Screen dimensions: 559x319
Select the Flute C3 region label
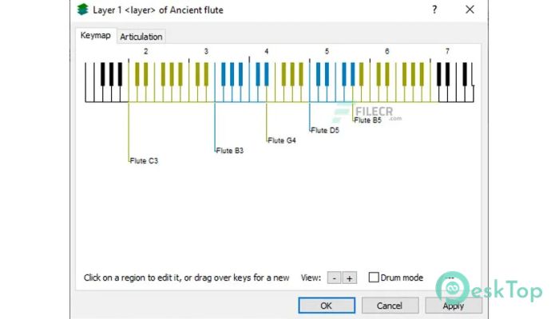[144, 161]
